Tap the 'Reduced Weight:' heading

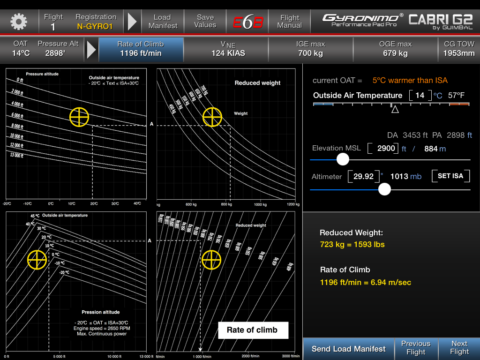tap(351, 232)
